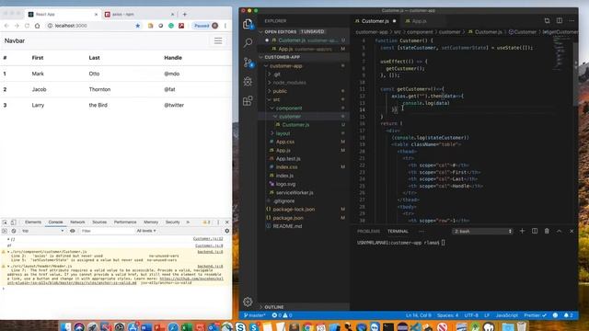Click the JavaScript language mode in status bar
The width and height of the screenshot is (589, 331).
506,315
